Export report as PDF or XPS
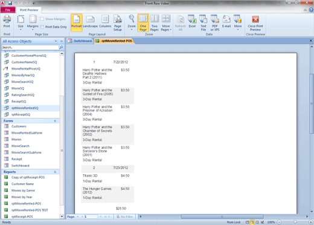This screenshot has width=314, height=225. [x=215, y=23]
